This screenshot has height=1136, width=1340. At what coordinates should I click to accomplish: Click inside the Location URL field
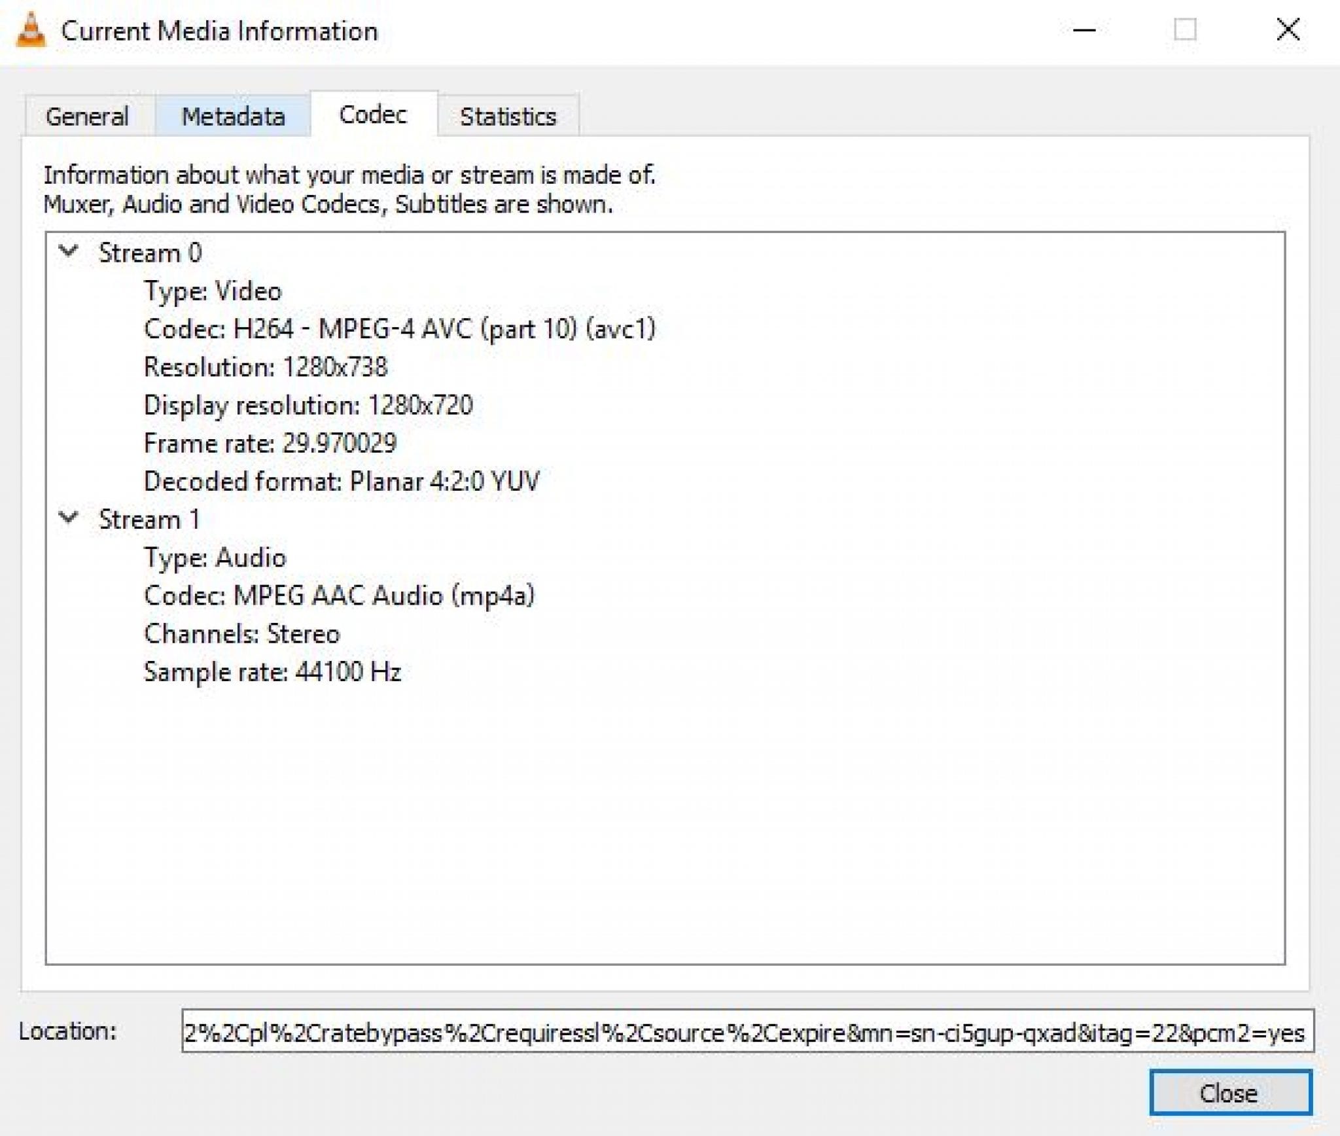click(x=746, y=1033)
